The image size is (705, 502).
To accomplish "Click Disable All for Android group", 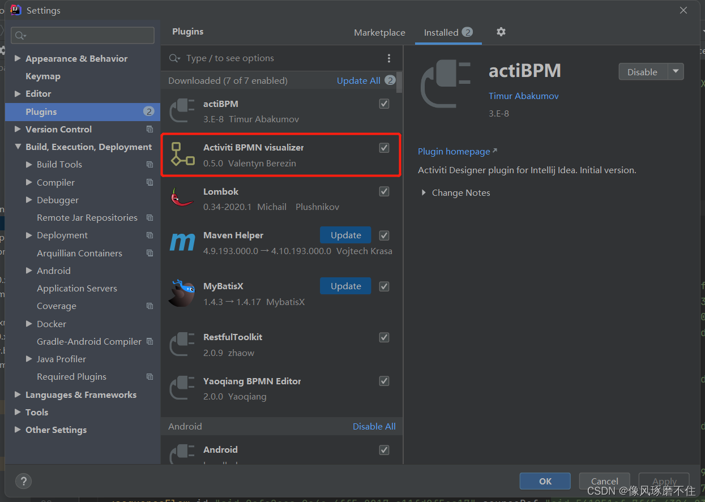I will tap(374, 426).
